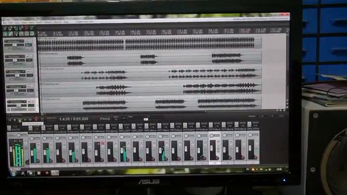Open the Windows Start menu orb
Screen dimensions: 347x195
(13, 173)
